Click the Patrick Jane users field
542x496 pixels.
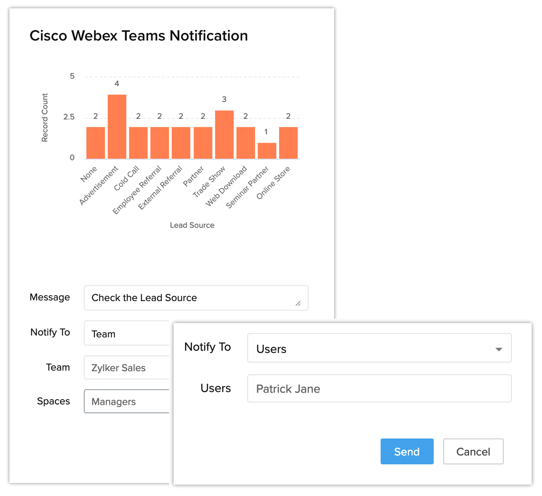tap(379, 389)
